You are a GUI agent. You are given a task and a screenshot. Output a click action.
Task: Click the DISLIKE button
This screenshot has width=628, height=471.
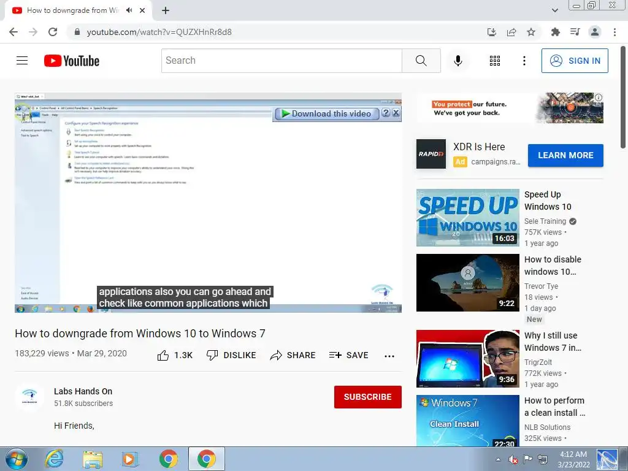pos(231,355)
